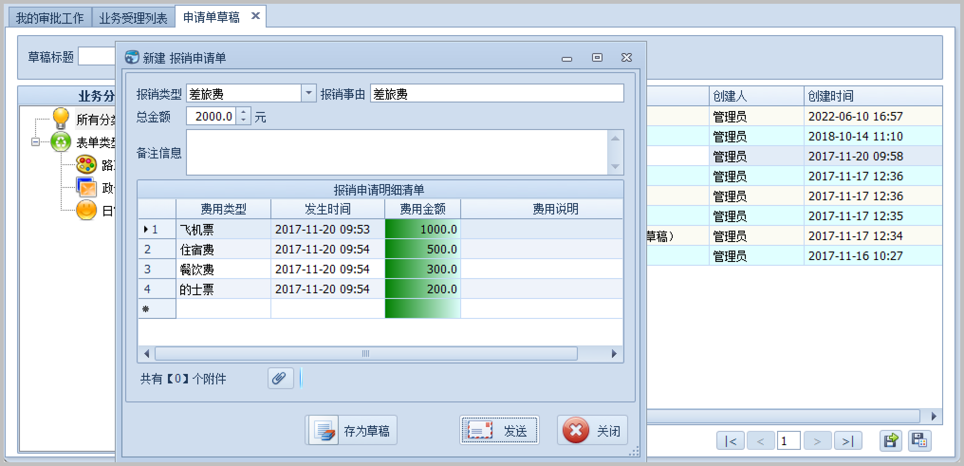Maximize the 新建 报销申请单 dialog
This screenshot has width=964, height=466.
597,57
